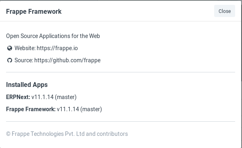The height and width of the screenshot is (148, 242).
Task: Click the divider line above Installed Apps
Action: 121,72
